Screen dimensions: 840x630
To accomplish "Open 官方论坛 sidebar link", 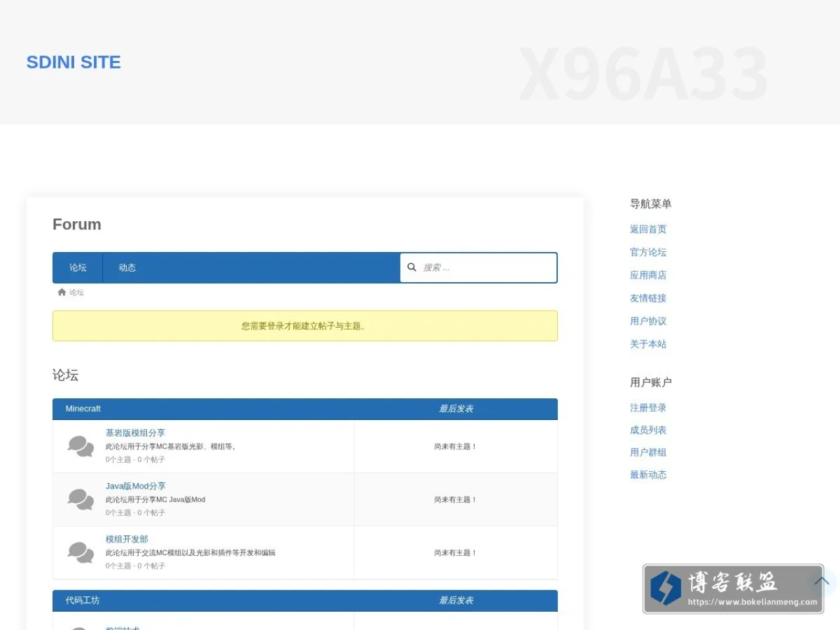I will pyautogui.click(x=648, y=252).
